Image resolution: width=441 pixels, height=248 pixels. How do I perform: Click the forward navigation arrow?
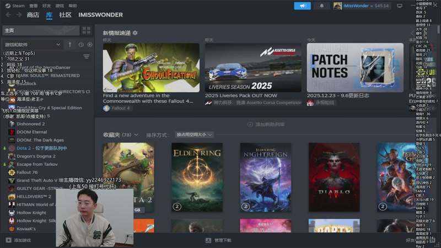pyautogui.click(x=19, y=15)
